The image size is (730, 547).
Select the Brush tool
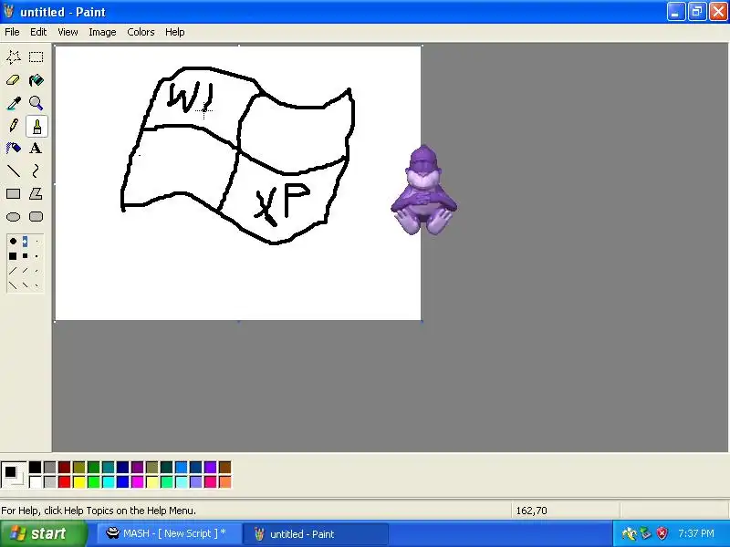pos(36,126)
